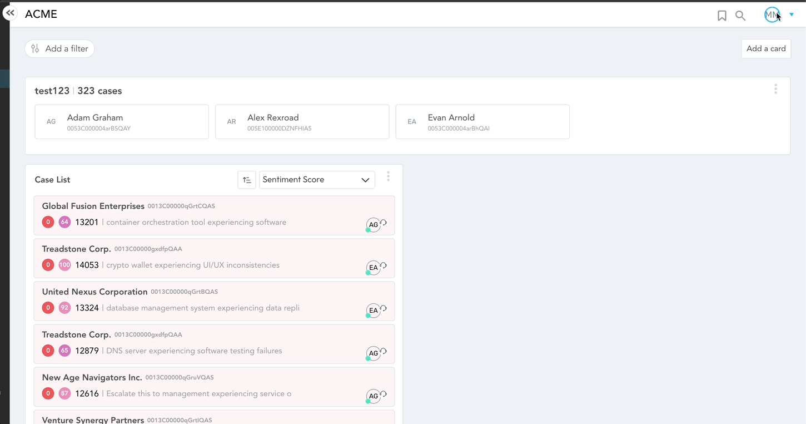The image size is (806, 424).
Task: Click red 0 badge on case 12616
Action: 48,393
